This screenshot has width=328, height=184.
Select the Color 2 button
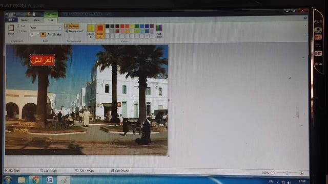point(100,31)
